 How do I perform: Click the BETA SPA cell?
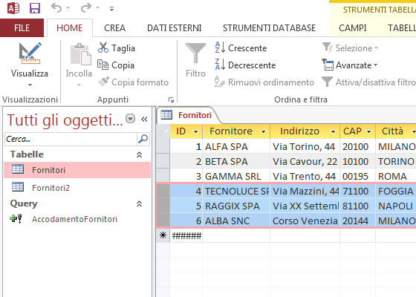[x=236, y=162]
